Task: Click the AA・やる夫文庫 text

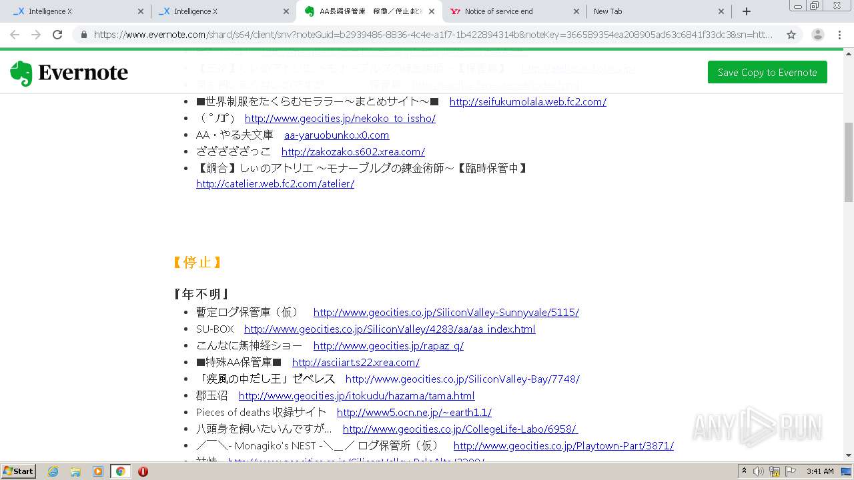Action: point(235,135)
